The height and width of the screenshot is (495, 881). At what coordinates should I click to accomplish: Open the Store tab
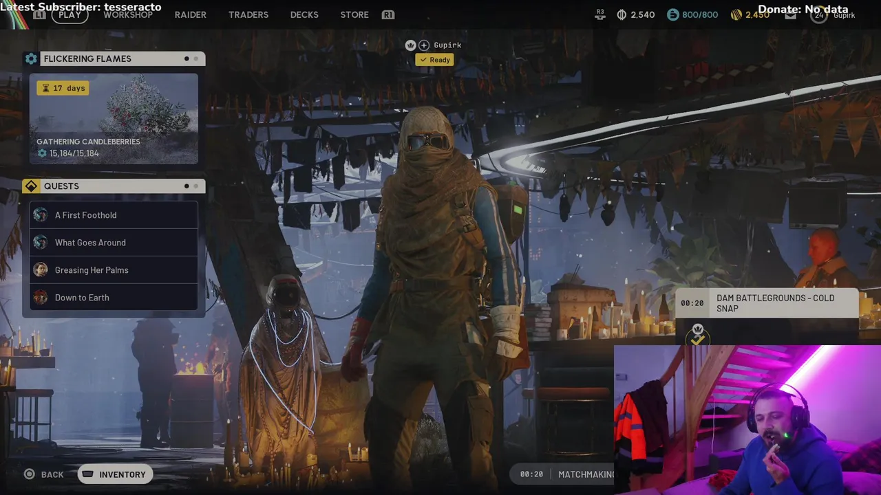point(354,14)
